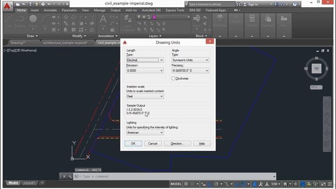Toggle the Clockwise checkbox

tap(173, 78)
